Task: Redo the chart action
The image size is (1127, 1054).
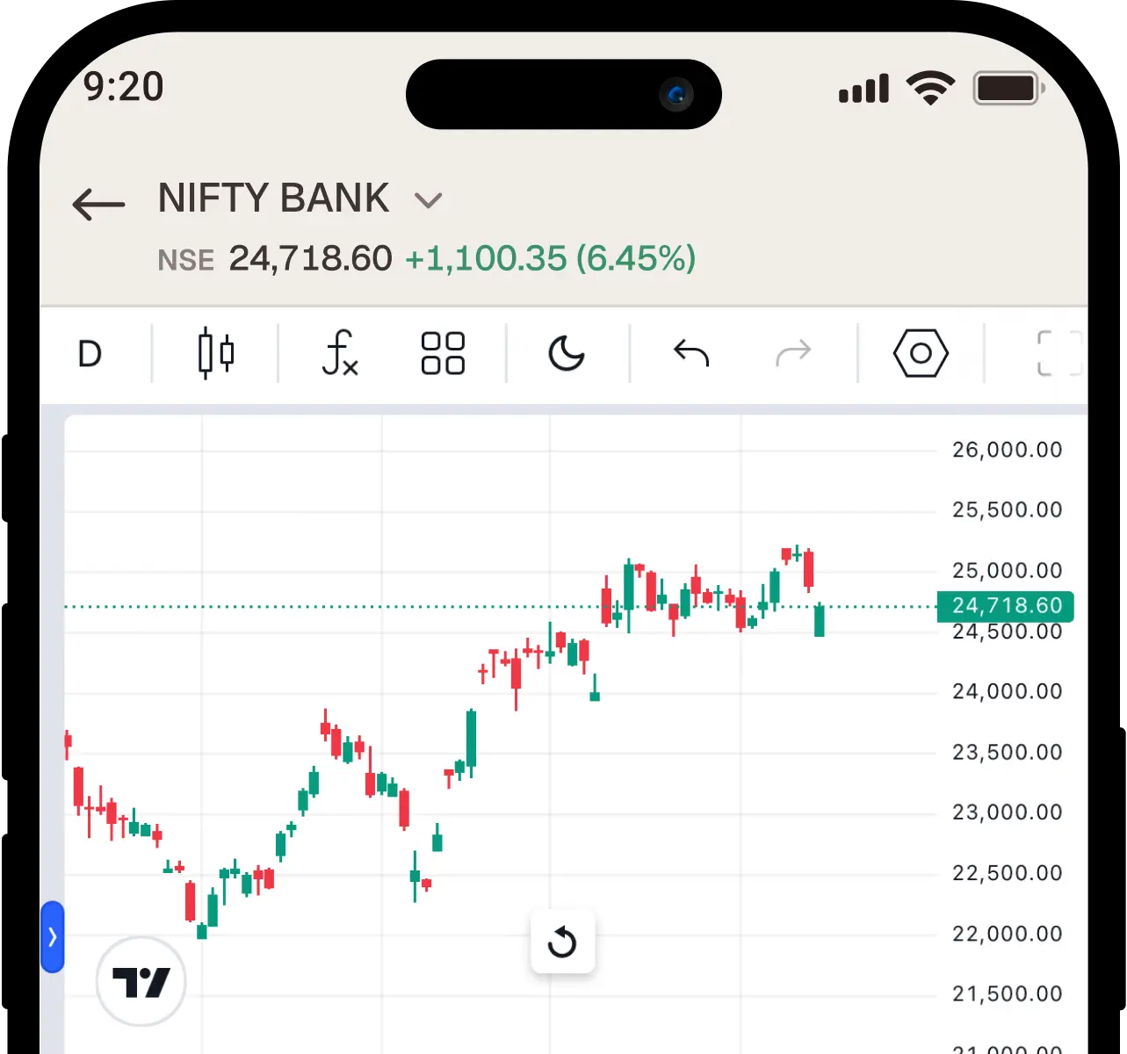Action: click(793, 353)
